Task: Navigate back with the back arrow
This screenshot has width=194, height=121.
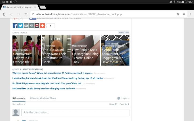Action: (12, 14)
